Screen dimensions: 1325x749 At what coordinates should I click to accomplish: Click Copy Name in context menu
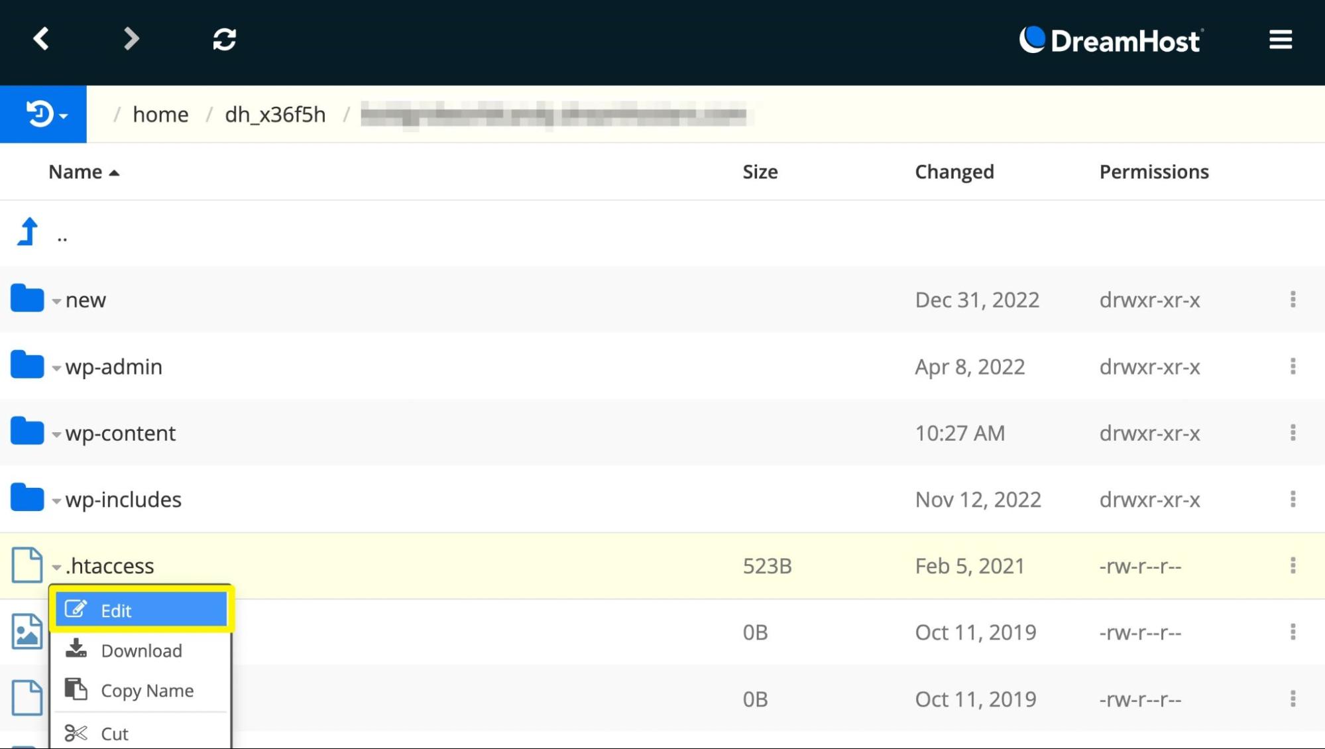pyautogui.click(x=146, y=690)
